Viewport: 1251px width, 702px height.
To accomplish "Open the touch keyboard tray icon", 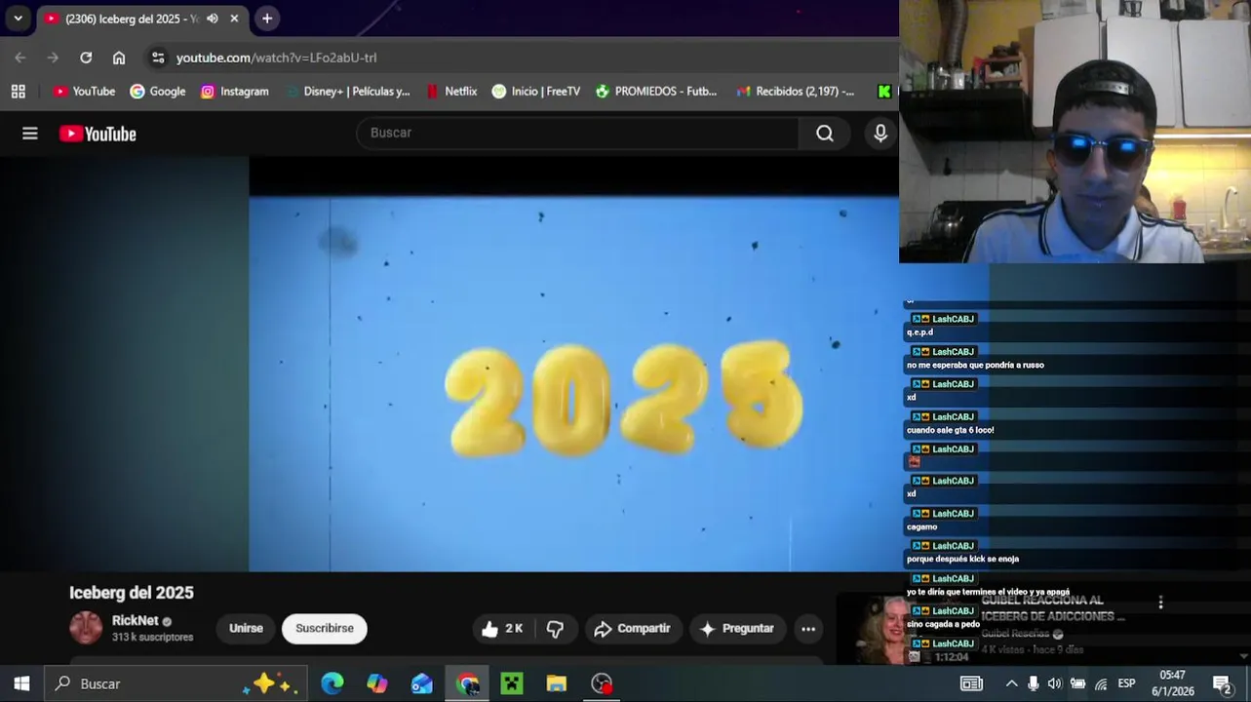I will click(971, 683).
